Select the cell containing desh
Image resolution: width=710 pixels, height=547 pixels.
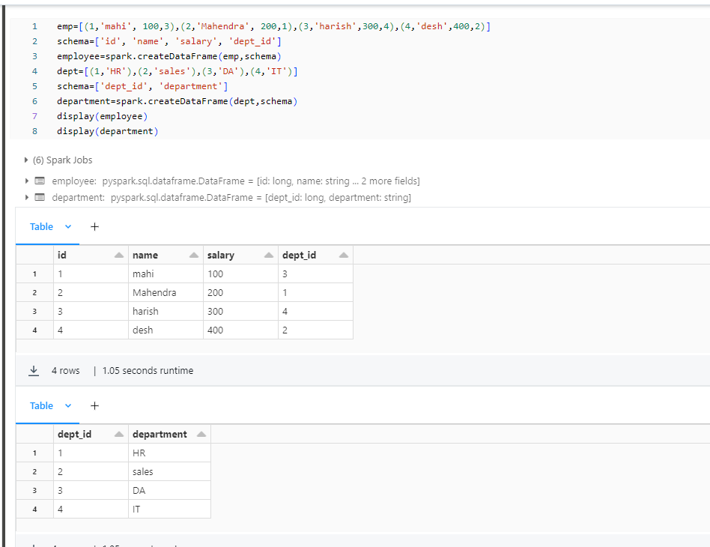click(x=166, y=330)
